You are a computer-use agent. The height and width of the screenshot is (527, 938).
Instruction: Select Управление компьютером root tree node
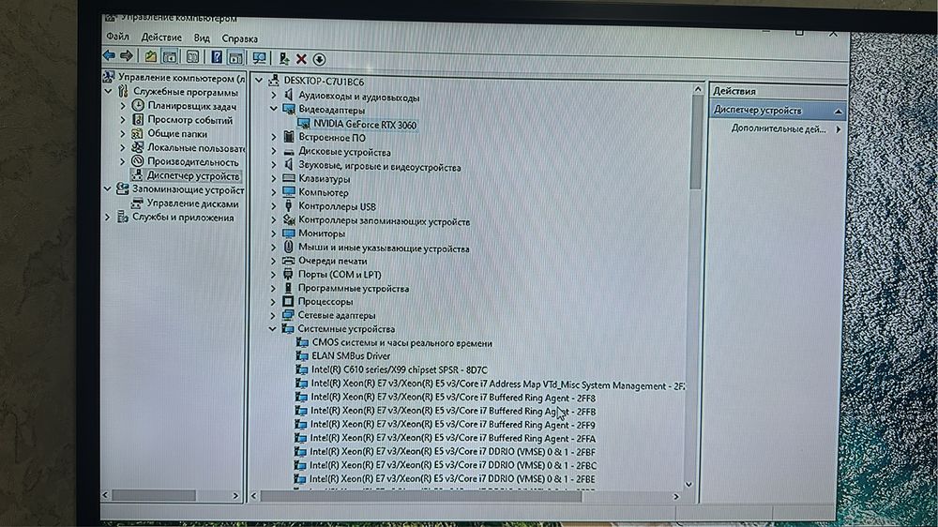click(181, 78)
